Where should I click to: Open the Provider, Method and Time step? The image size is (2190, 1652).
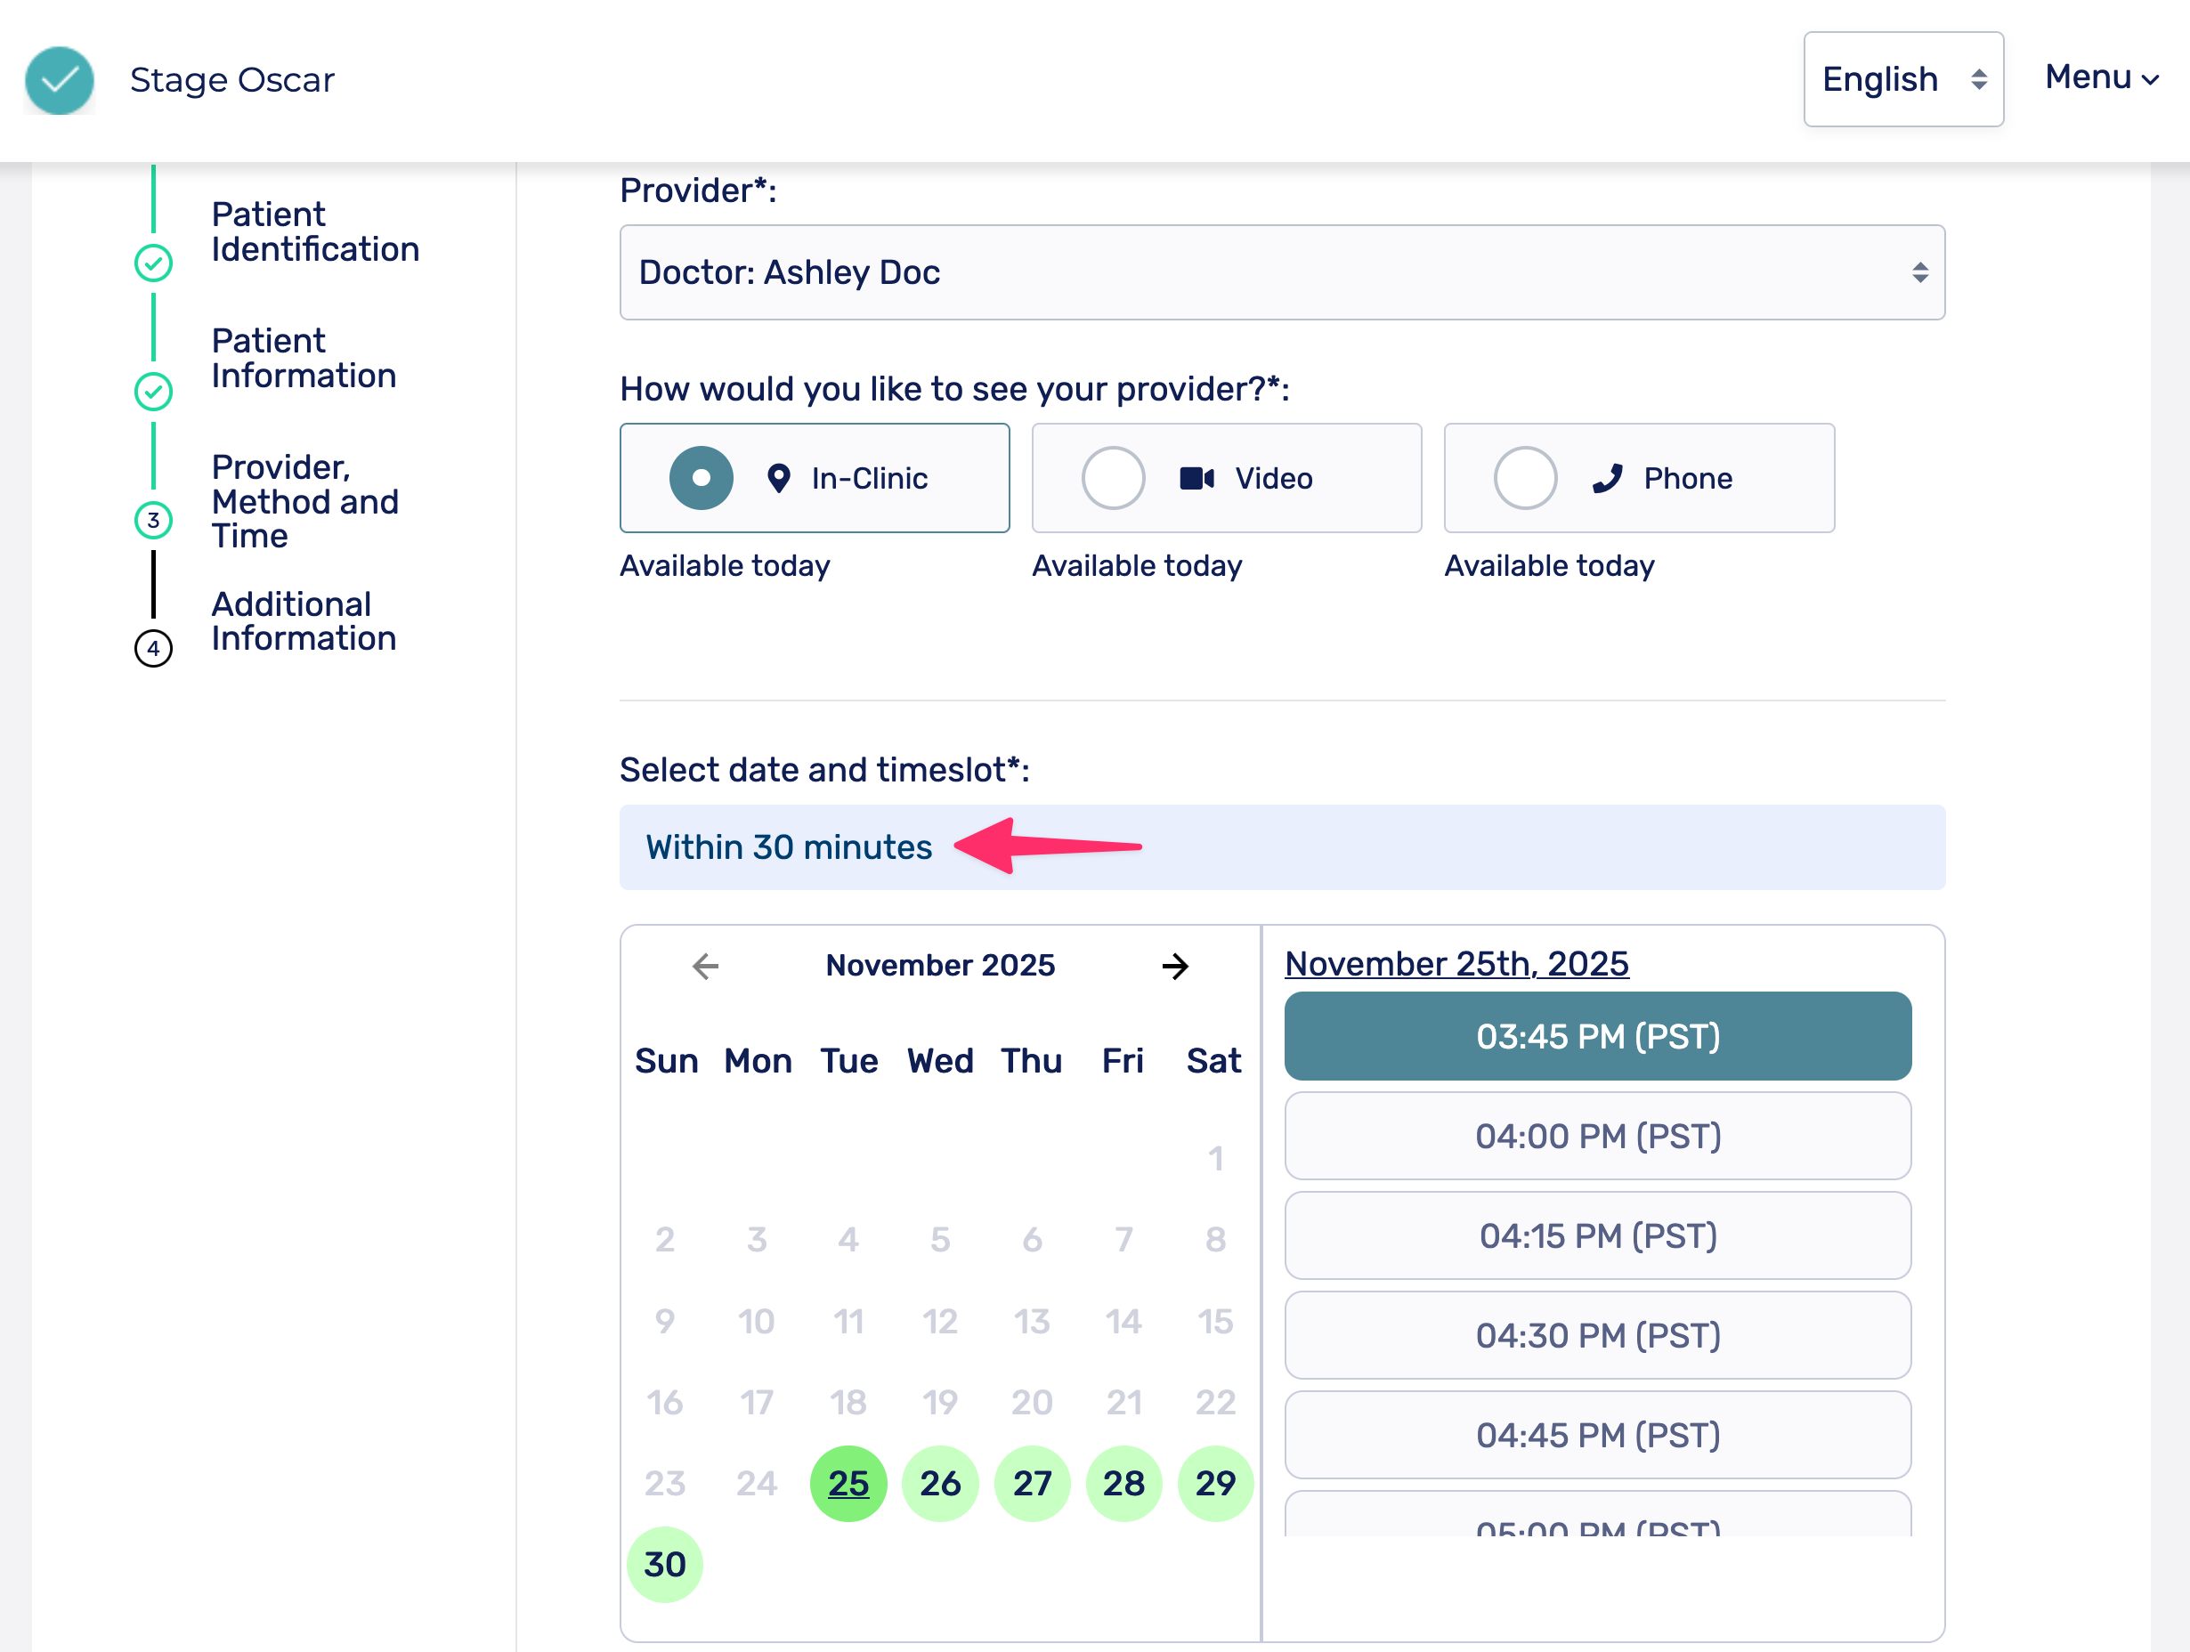pos(304,502)
